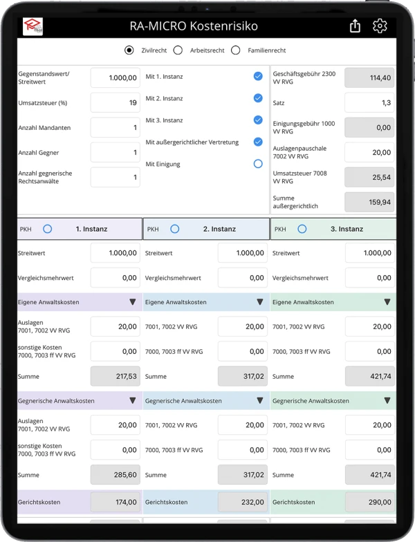
Task: Collapse Gegnerische Anwaltskosten in 2. Instanz column
Action: point(260,401)
